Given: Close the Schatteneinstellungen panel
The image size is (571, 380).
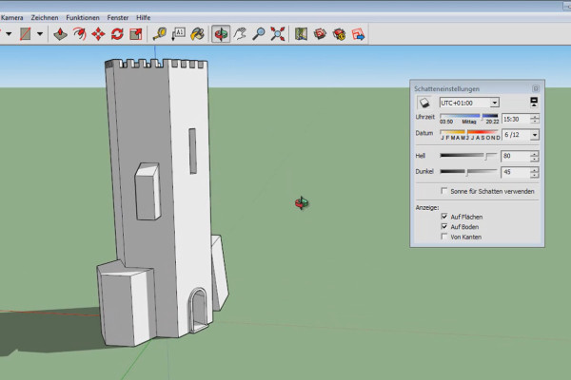Looking at the screenshot, I should 535,88.
